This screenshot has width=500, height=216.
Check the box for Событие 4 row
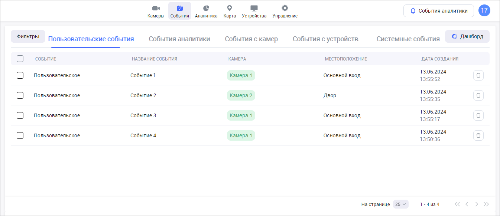click(x=20, y=135)
